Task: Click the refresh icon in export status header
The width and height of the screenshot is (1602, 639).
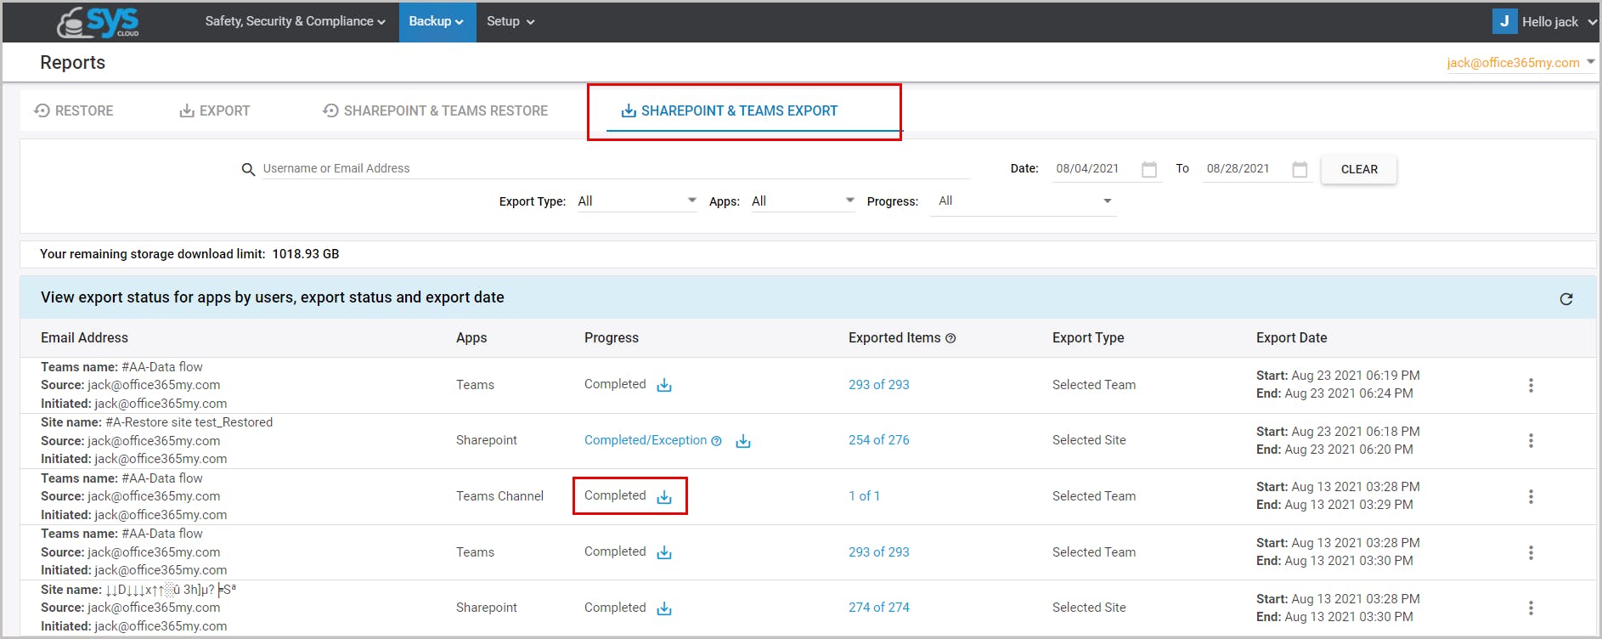Action: click(x=1565, y=299)
